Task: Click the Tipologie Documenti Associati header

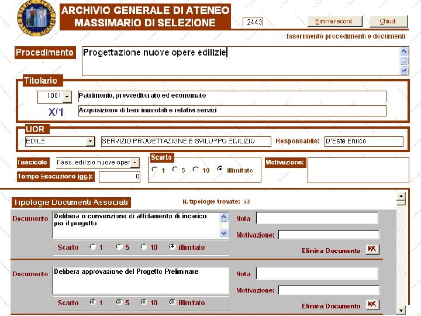Action: [x=71, y=202]
